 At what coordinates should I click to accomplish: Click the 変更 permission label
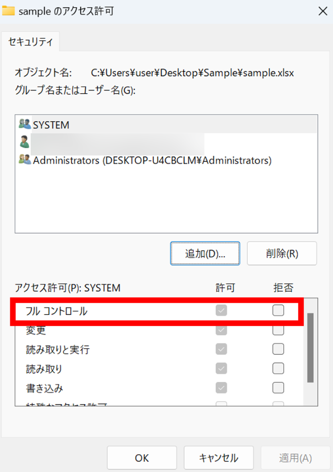click(x=36, y=330)
